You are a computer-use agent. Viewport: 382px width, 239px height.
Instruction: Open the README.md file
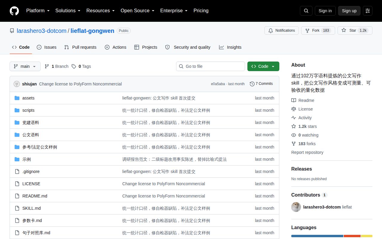click(x=35, y=196)
